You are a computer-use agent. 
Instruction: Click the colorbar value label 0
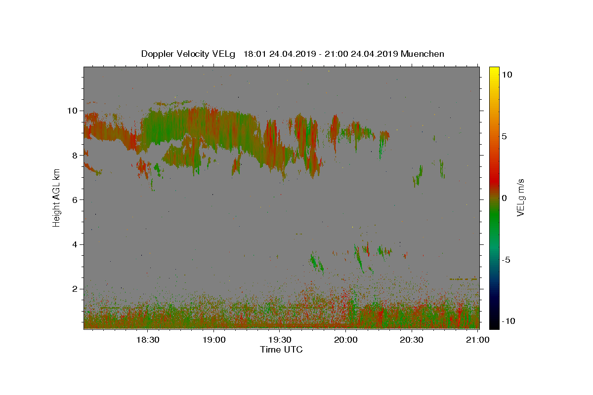pos(505,198)
